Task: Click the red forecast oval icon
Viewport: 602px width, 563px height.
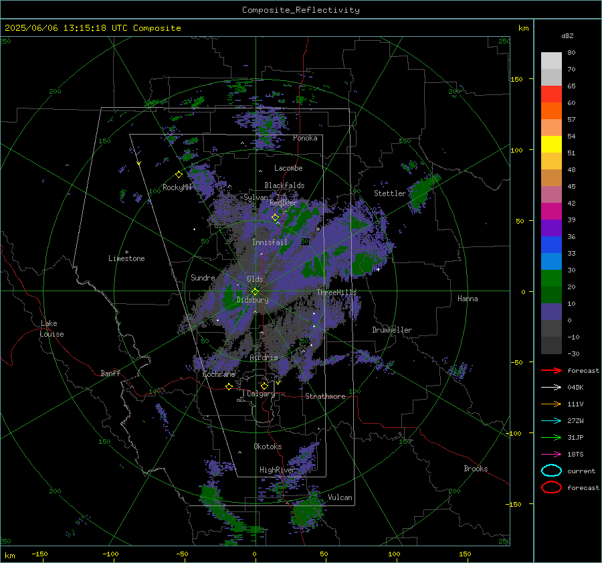Action: point(551,487)
